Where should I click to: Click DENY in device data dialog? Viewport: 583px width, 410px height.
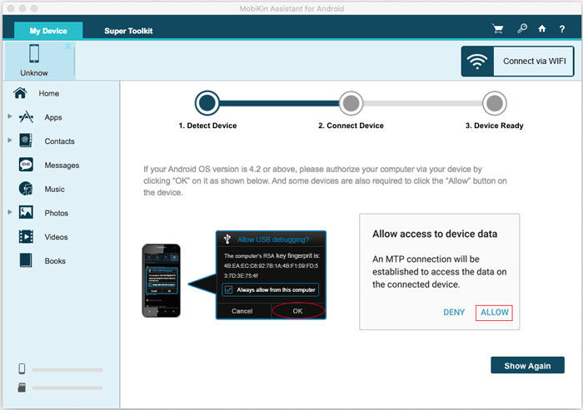click(x=454, y=313)
